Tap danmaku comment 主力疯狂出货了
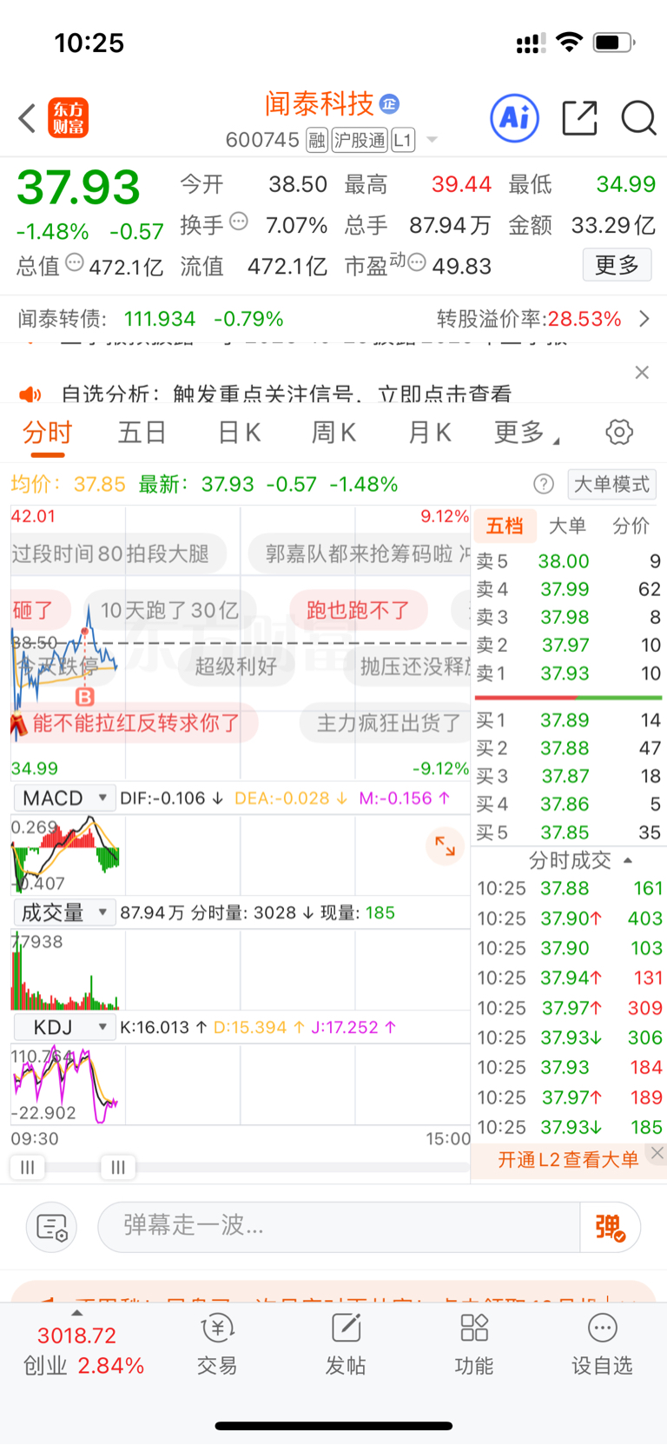This screenshot has height=1445, width=667. (386, 723)
